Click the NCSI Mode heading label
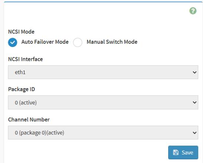The height and width of the screenshot is (163, 203). 21,31
